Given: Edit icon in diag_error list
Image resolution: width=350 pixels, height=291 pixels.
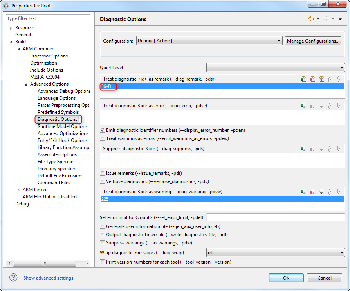Looking at the screenshot, I should 321,106.
